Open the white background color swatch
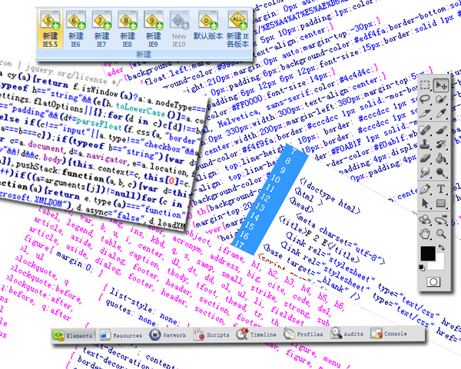 tap(439, 264)
